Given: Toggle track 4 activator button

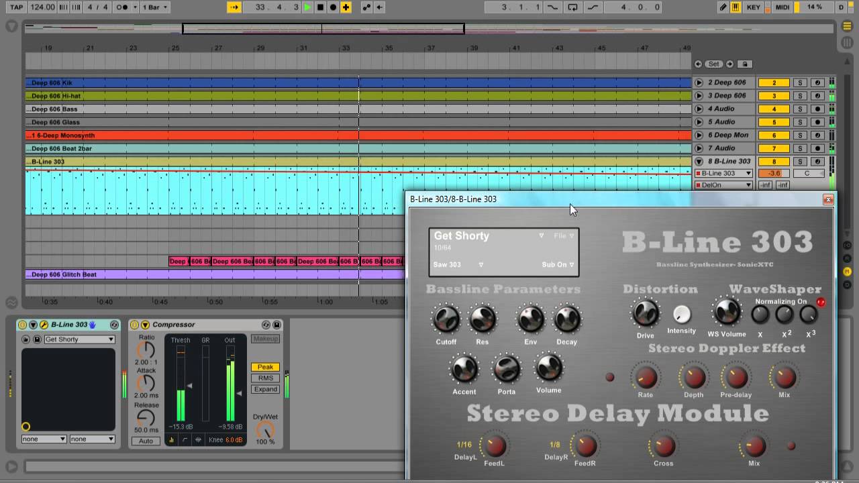Looking at the screenshot, I should pyautogui.click(x=774, y=109).
